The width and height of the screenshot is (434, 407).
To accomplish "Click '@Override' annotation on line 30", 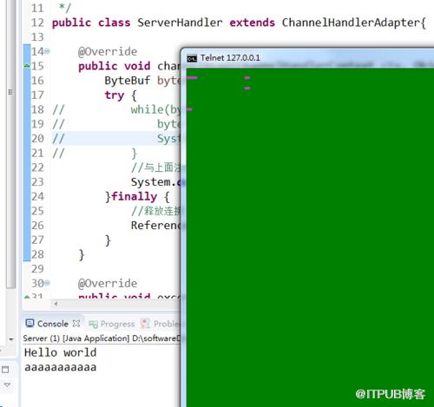I will tap(108, 283).
